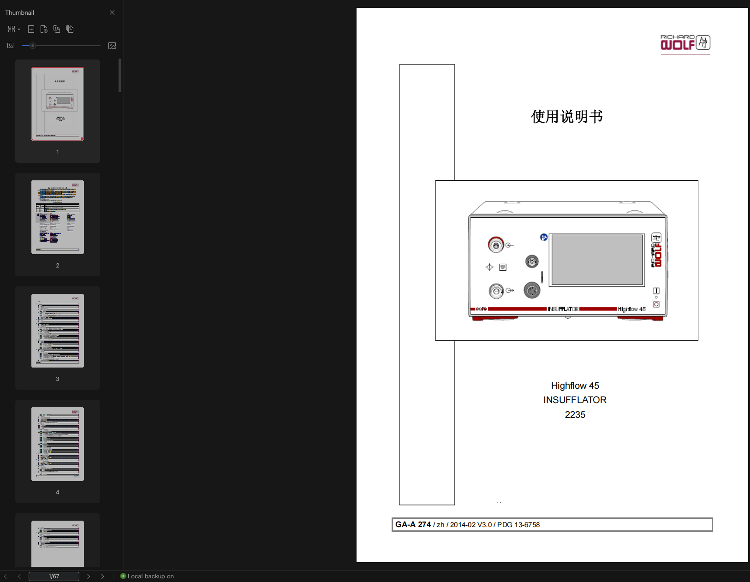
Task: Click the page number field showing 1/67
Action: pyautogui.click(x=54, y=576)
